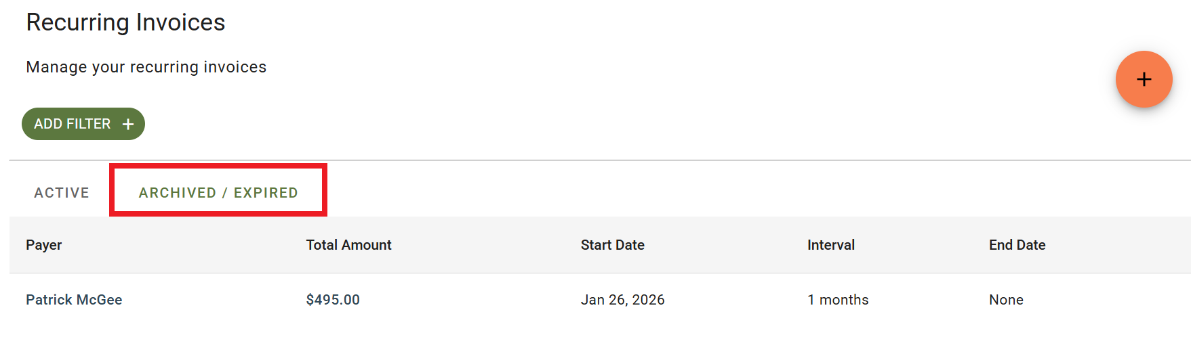Click the word 'Invoices' in the page title
Viewport: 1191px width, 356px height.
(x=180, y=22)
